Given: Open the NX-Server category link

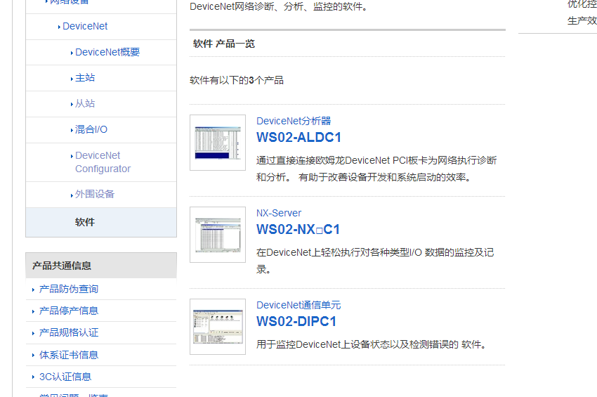Looking at the screenshot, I should coord(279,213).
